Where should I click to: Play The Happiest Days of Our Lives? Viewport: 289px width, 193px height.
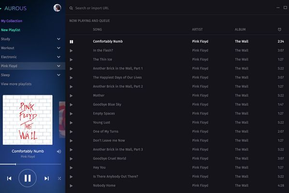71,78
